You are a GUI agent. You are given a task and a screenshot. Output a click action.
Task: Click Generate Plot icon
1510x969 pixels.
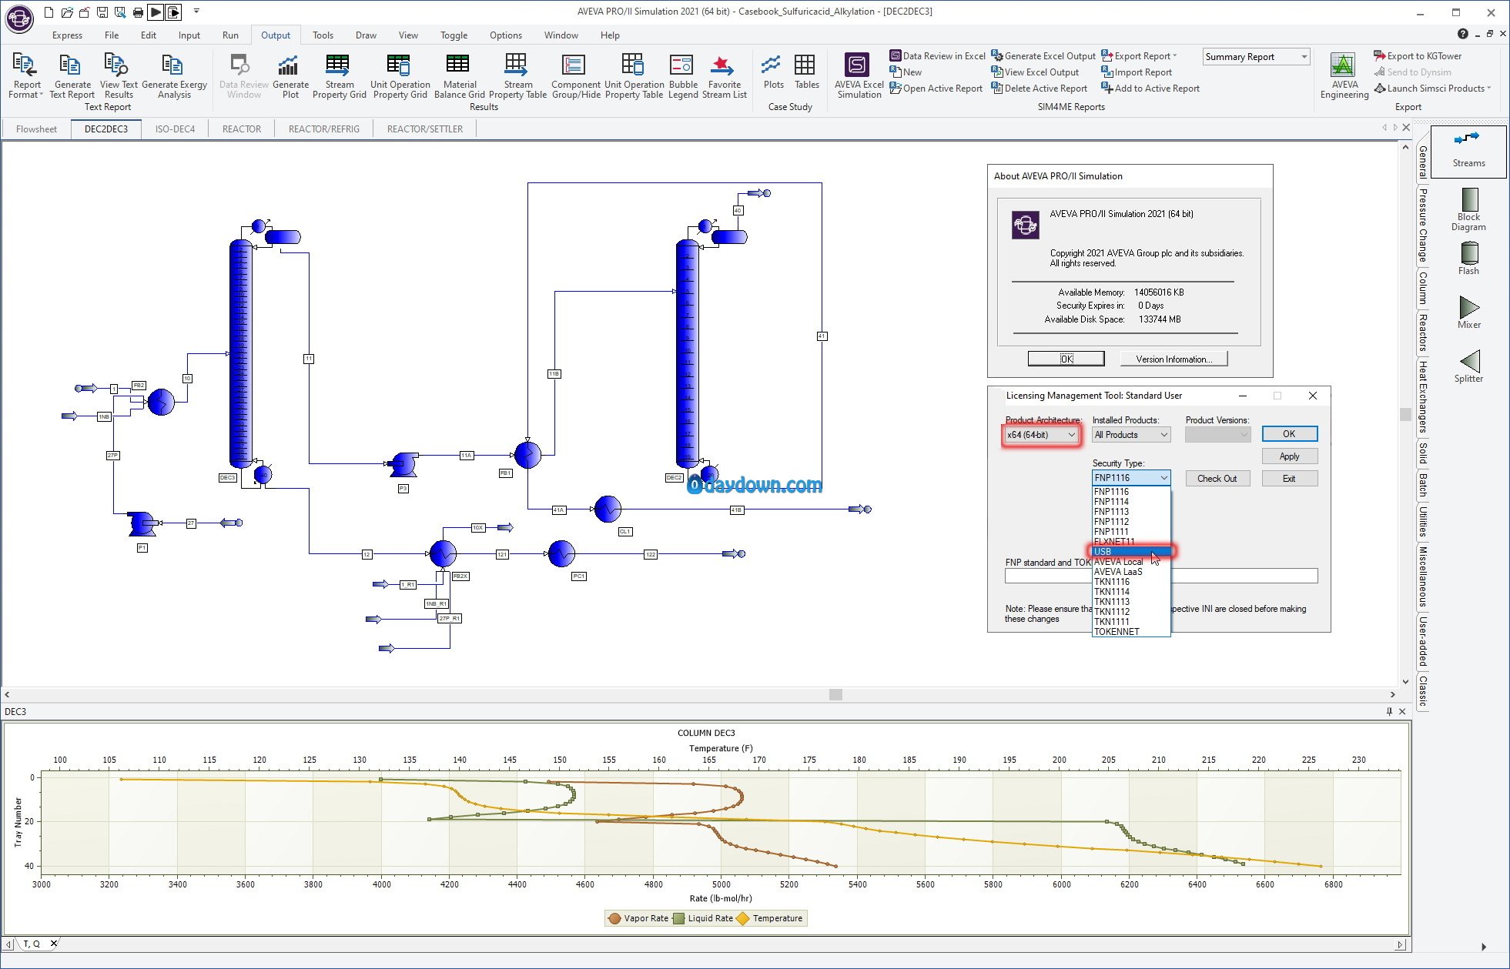pyautogui.click(x=290, y=76)
